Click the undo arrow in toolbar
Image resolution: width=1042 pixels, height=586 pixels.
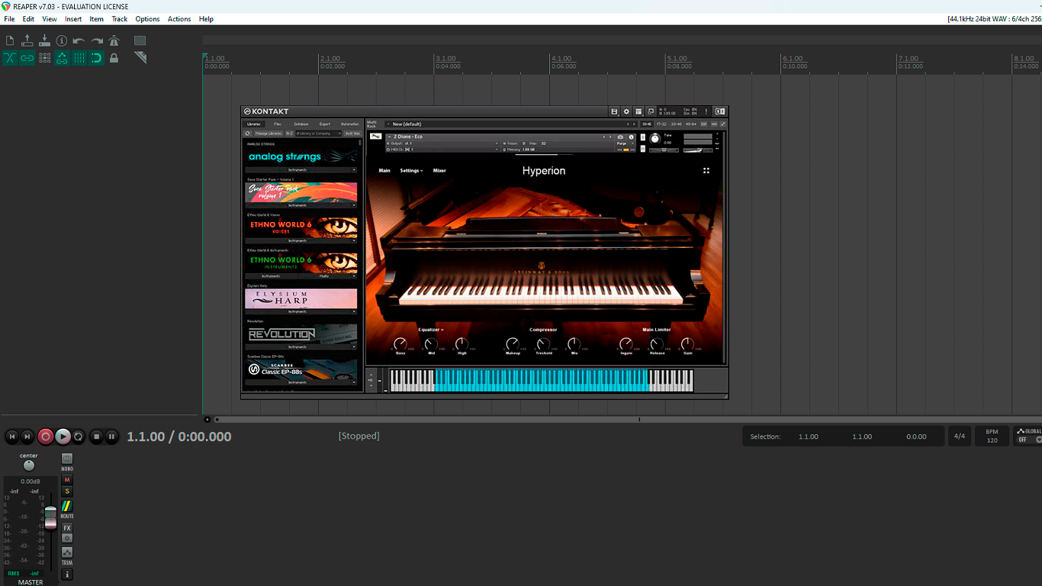tap(79, 40)
